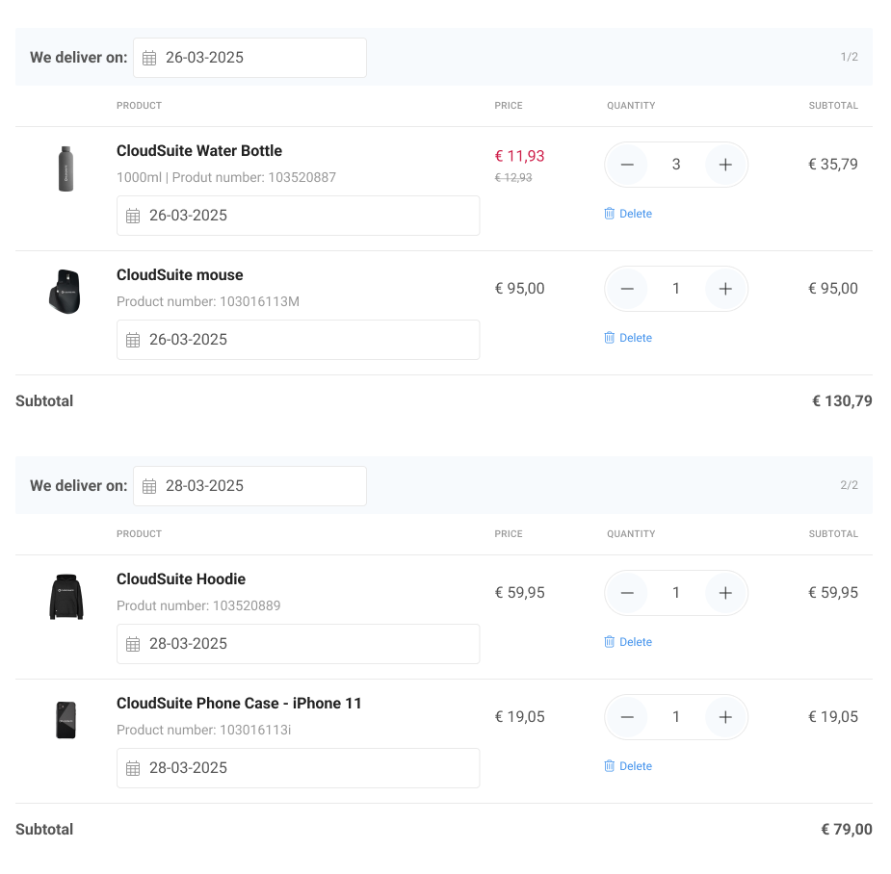Remove the CloudSuite Hoodie via Delete
The image size is (891, 874).
[628, 642]
